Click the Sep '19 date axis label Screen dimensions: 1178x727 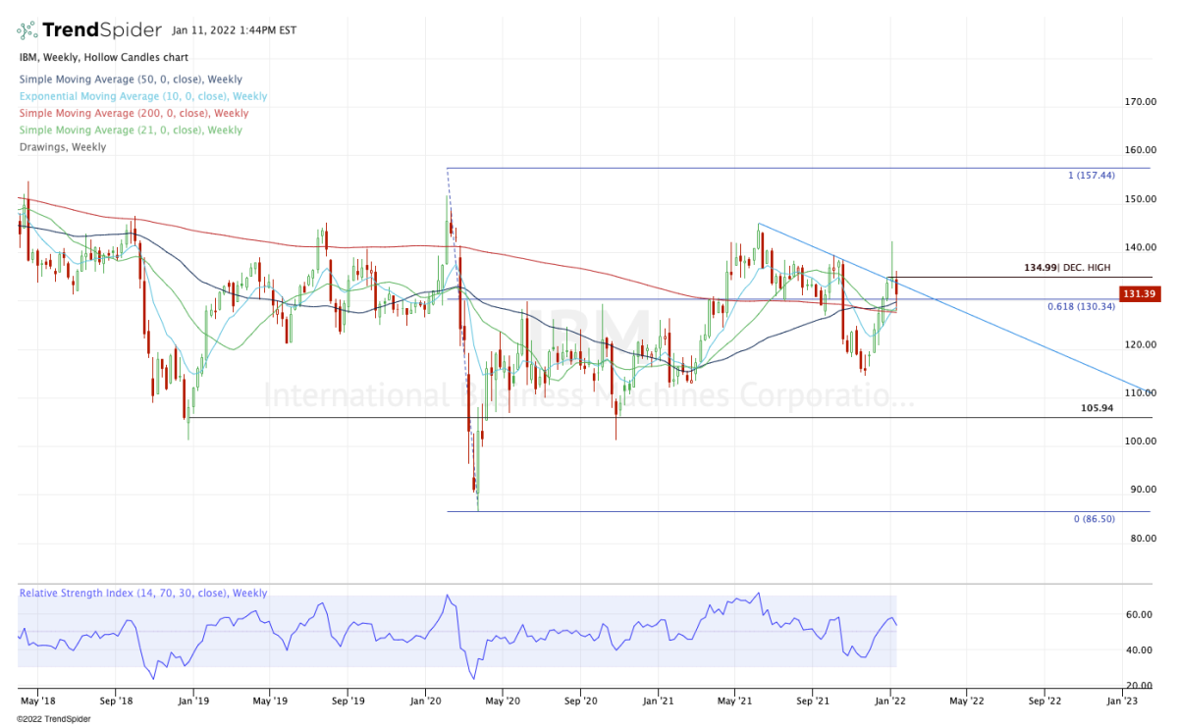click(348, 701)
